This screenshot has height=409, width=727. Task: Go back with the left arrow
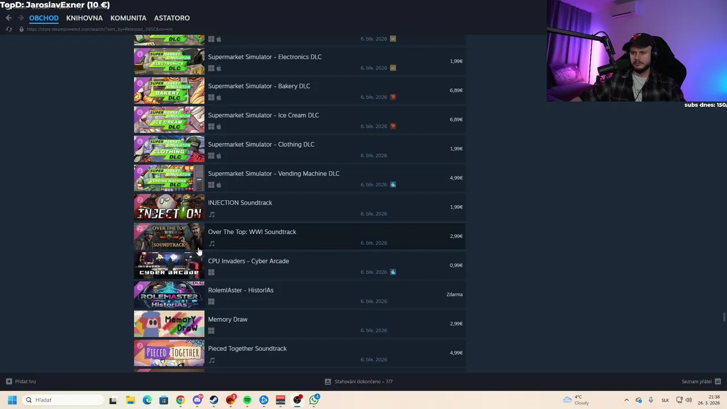click(9, 18)
